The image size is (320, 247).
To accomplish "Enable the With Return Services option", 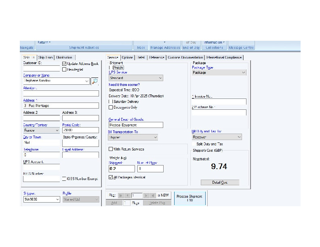I will click(111, 149).
